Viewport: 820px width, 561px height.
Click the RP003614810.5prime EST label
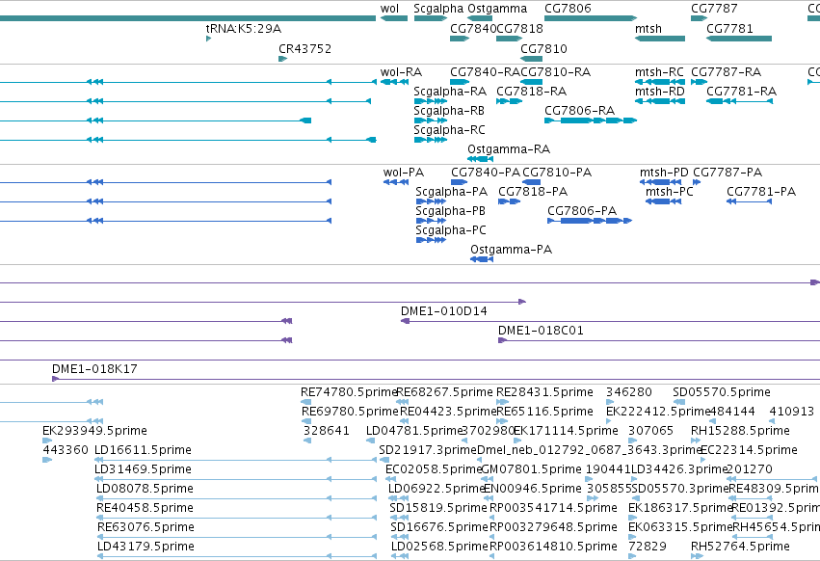click(x=553, y=547)
